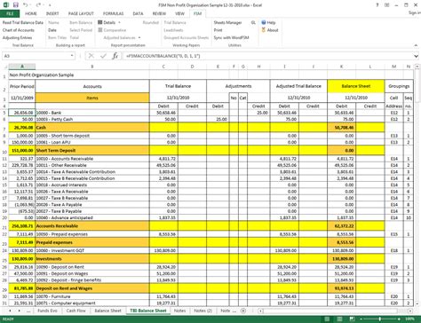Click the Date button in Building a report
The image size is (421, 323).
[x=52, y=30]
